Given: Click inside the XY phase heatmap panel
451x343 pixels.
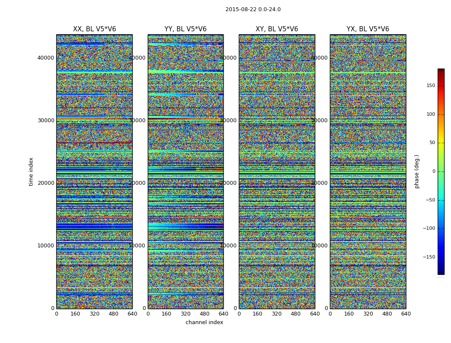Looking at the screenshot, I should (277, 171).
